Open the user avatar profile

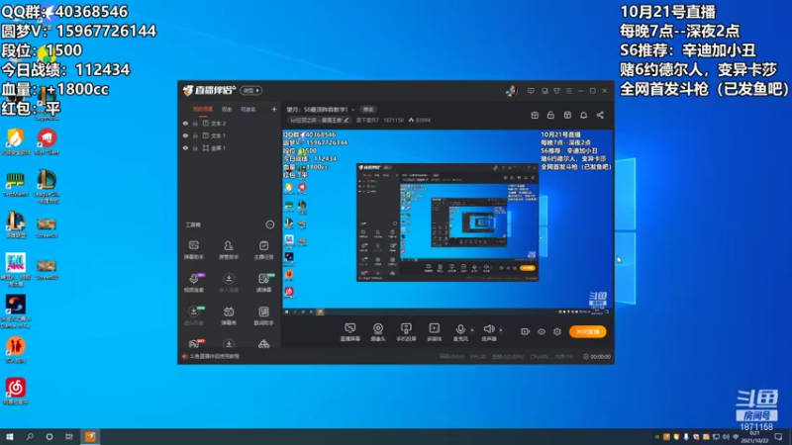click(x=511, y=91)
